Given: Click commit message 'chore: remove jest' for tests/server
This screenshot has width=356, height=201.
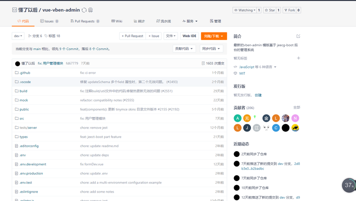Looking at the screenshot, I should click(x=94, y=128).
